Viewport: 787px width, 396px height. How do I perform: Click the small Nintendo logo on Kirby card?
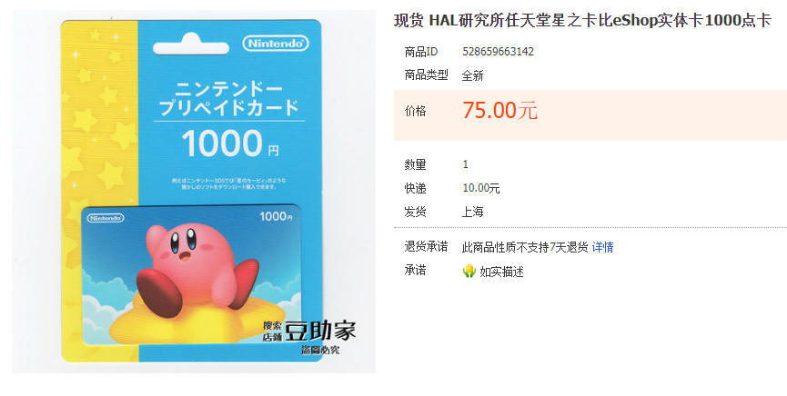click(106, 218)
